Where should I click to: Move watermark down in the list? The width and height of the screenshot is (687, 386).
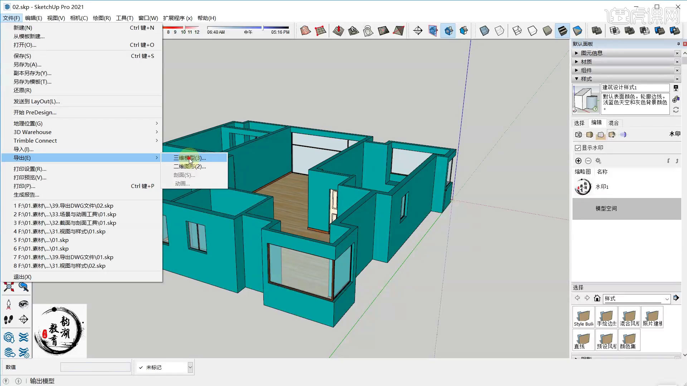(668, 161)
